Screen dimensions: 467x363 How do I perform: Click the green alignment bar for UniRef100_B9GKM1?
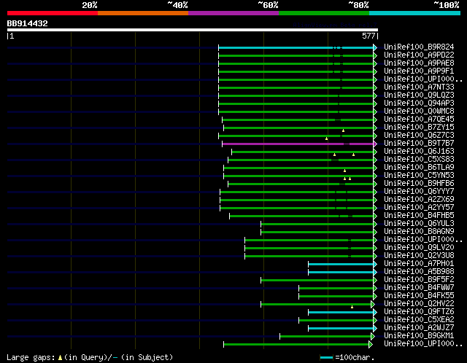(325, 337)
